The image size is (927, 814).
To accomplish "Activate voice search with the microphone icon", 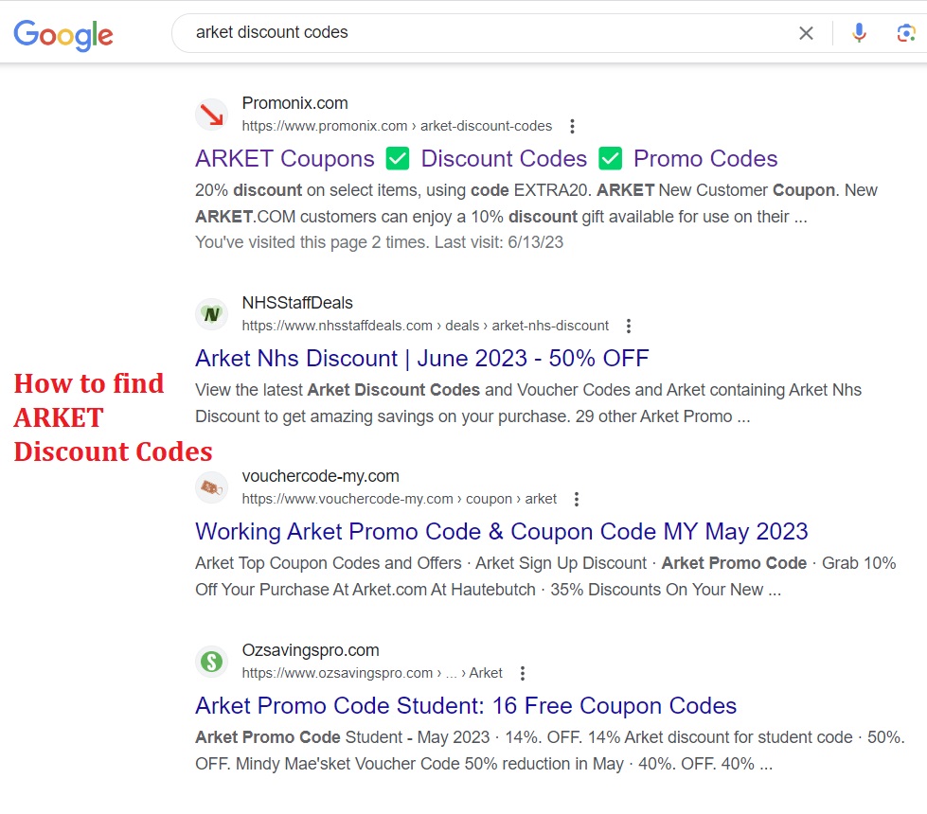I will point(858,32).
